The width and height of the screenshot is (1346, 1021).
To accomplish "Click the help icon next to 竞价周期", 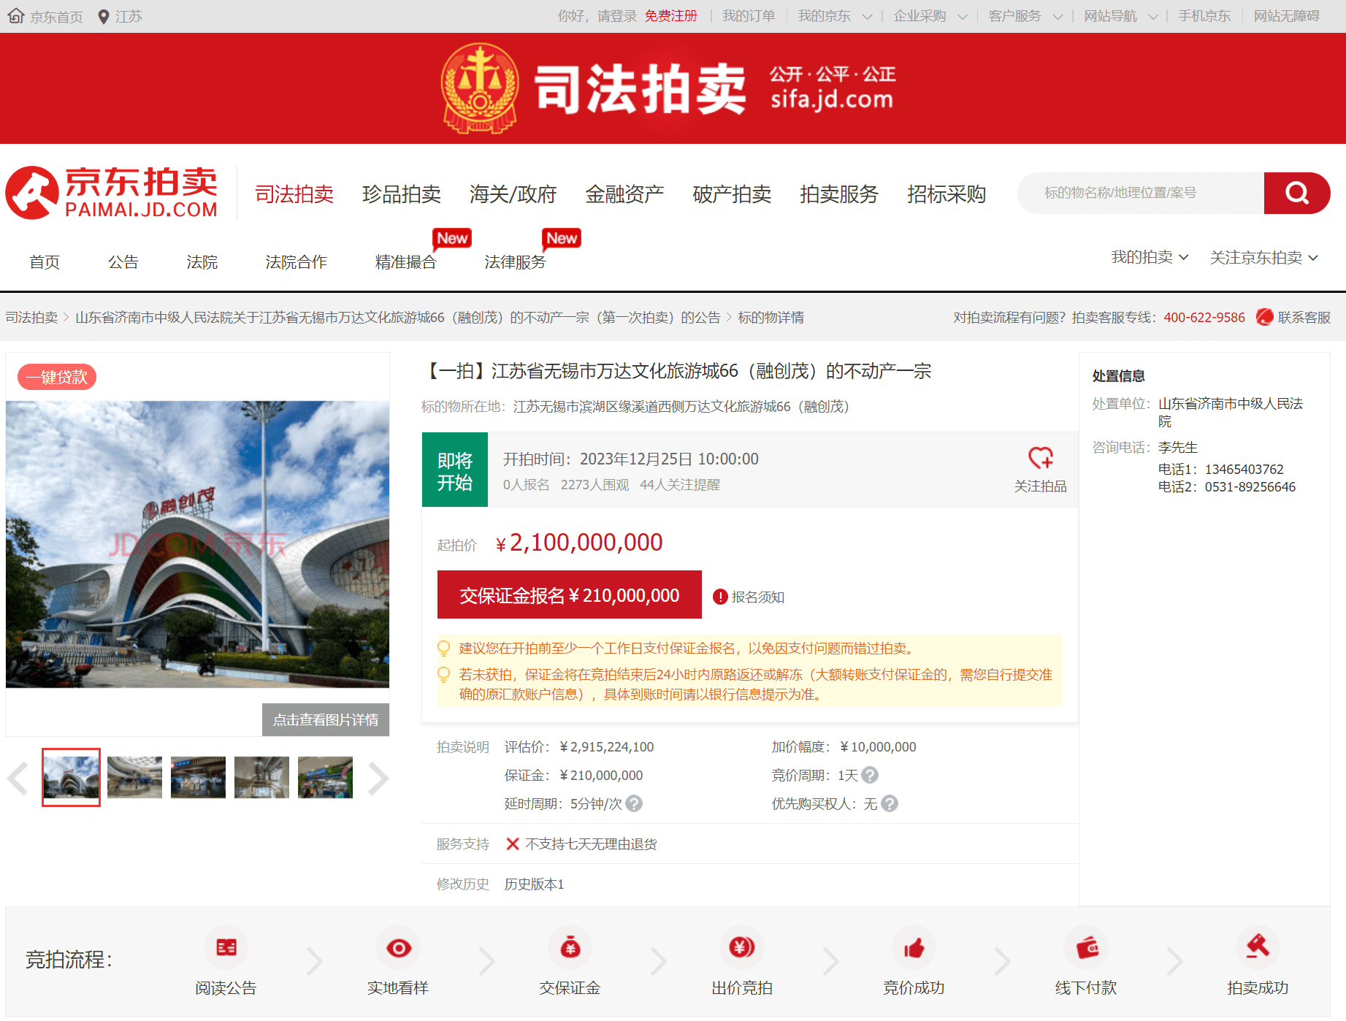I will (x=870, y=775).
